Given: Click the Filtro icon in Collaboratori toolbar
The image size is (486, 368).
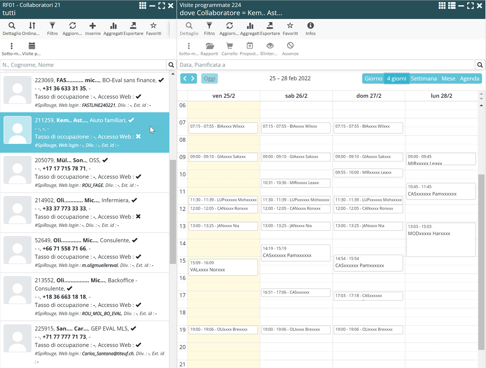Looking at the screenshot, I should (x=52, y=26).
